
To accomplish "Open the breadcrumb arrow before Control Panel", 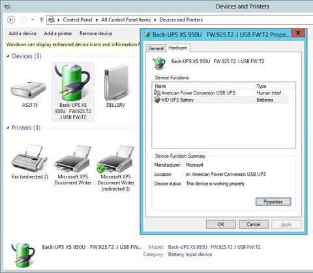I will (59, 20).
